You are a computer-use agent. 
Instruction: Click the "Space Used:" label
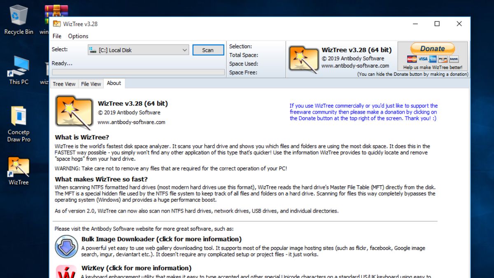(x=244, y=63)
